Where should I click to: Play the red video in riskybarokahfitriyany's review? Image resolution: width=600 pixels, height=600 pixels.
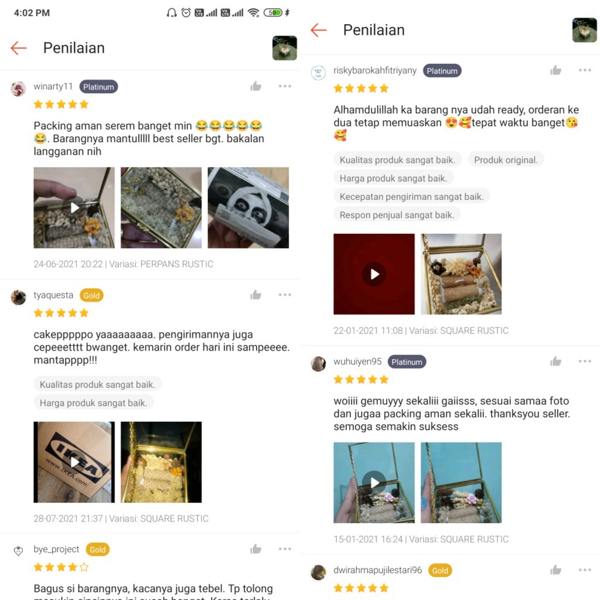pyautogui.click(x=374, y=274)
